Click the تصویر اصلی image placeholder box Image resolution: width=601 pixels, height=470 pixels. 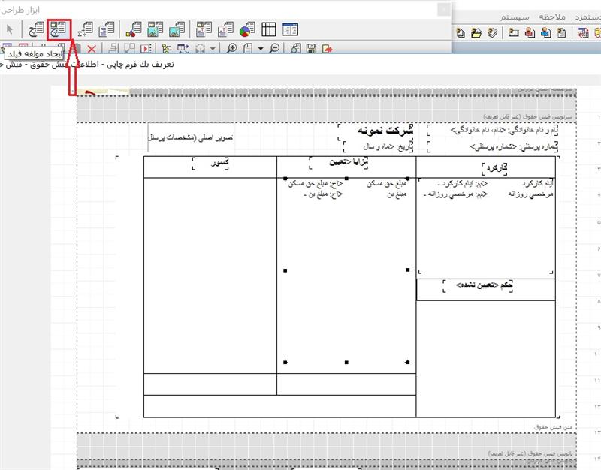192,138
